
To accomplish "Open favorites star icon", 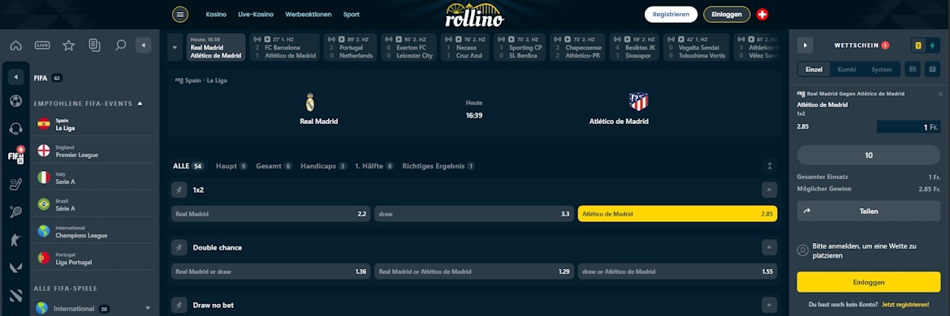I will point(68,45).
